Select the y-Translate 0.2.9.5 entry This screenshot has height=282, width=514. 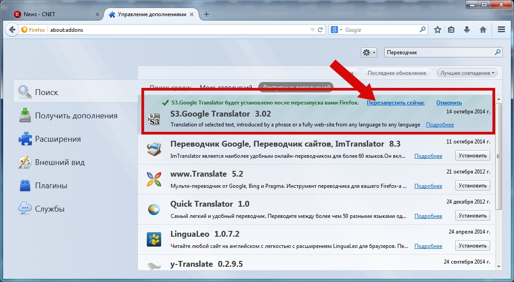316,263
